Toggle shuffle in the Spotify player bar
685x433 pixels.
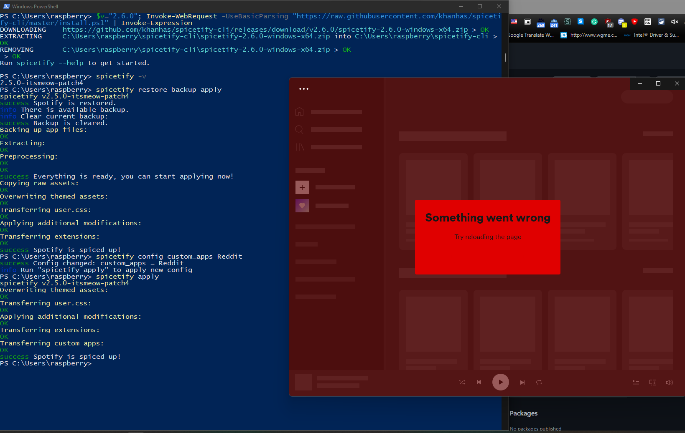pyautogui.click(x=462, y=382)
